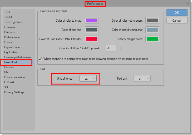This screenshot has height=135, width=192.
Task: Change the green Safety margin color
Action: (x=152, y=39)
